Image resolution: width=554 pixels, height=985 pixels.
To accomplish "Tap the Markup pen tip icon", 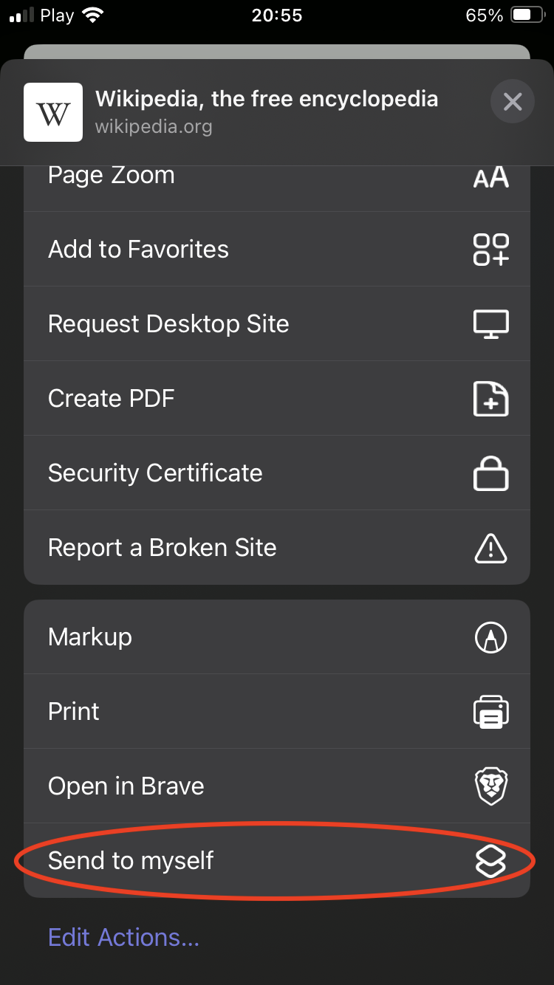I will (490, 637).
